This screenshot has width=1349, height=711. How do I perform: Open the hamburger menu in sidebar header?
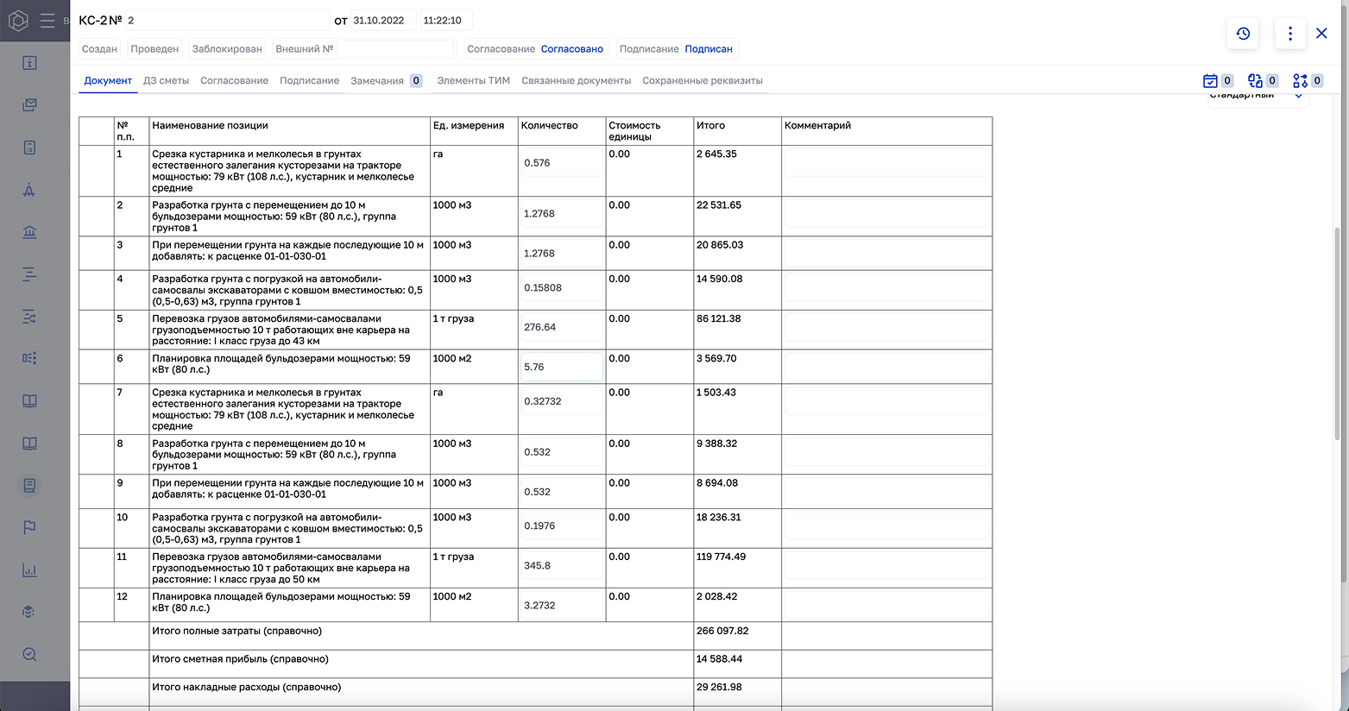[47, 21]
